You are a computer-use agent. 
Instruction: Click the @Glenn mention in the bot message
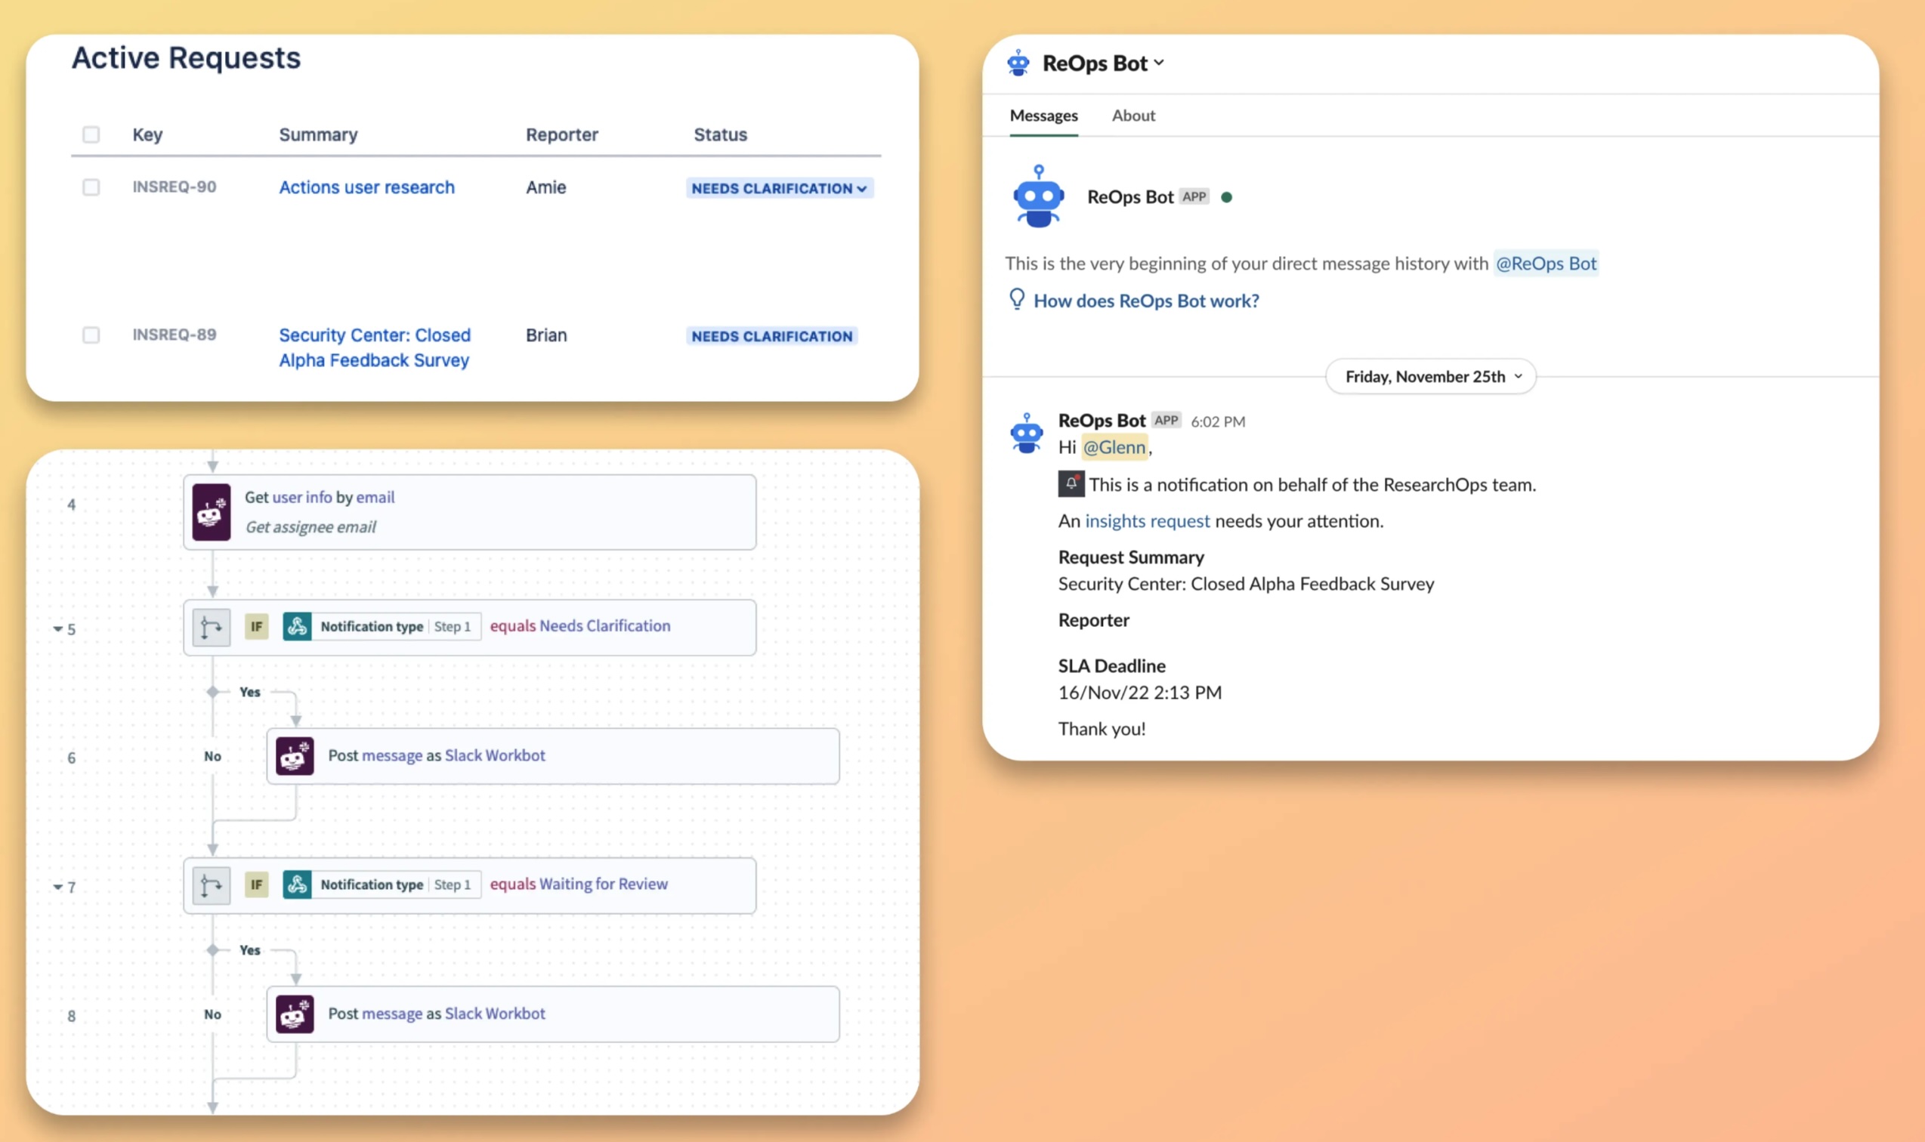(x=1114, y=447)
